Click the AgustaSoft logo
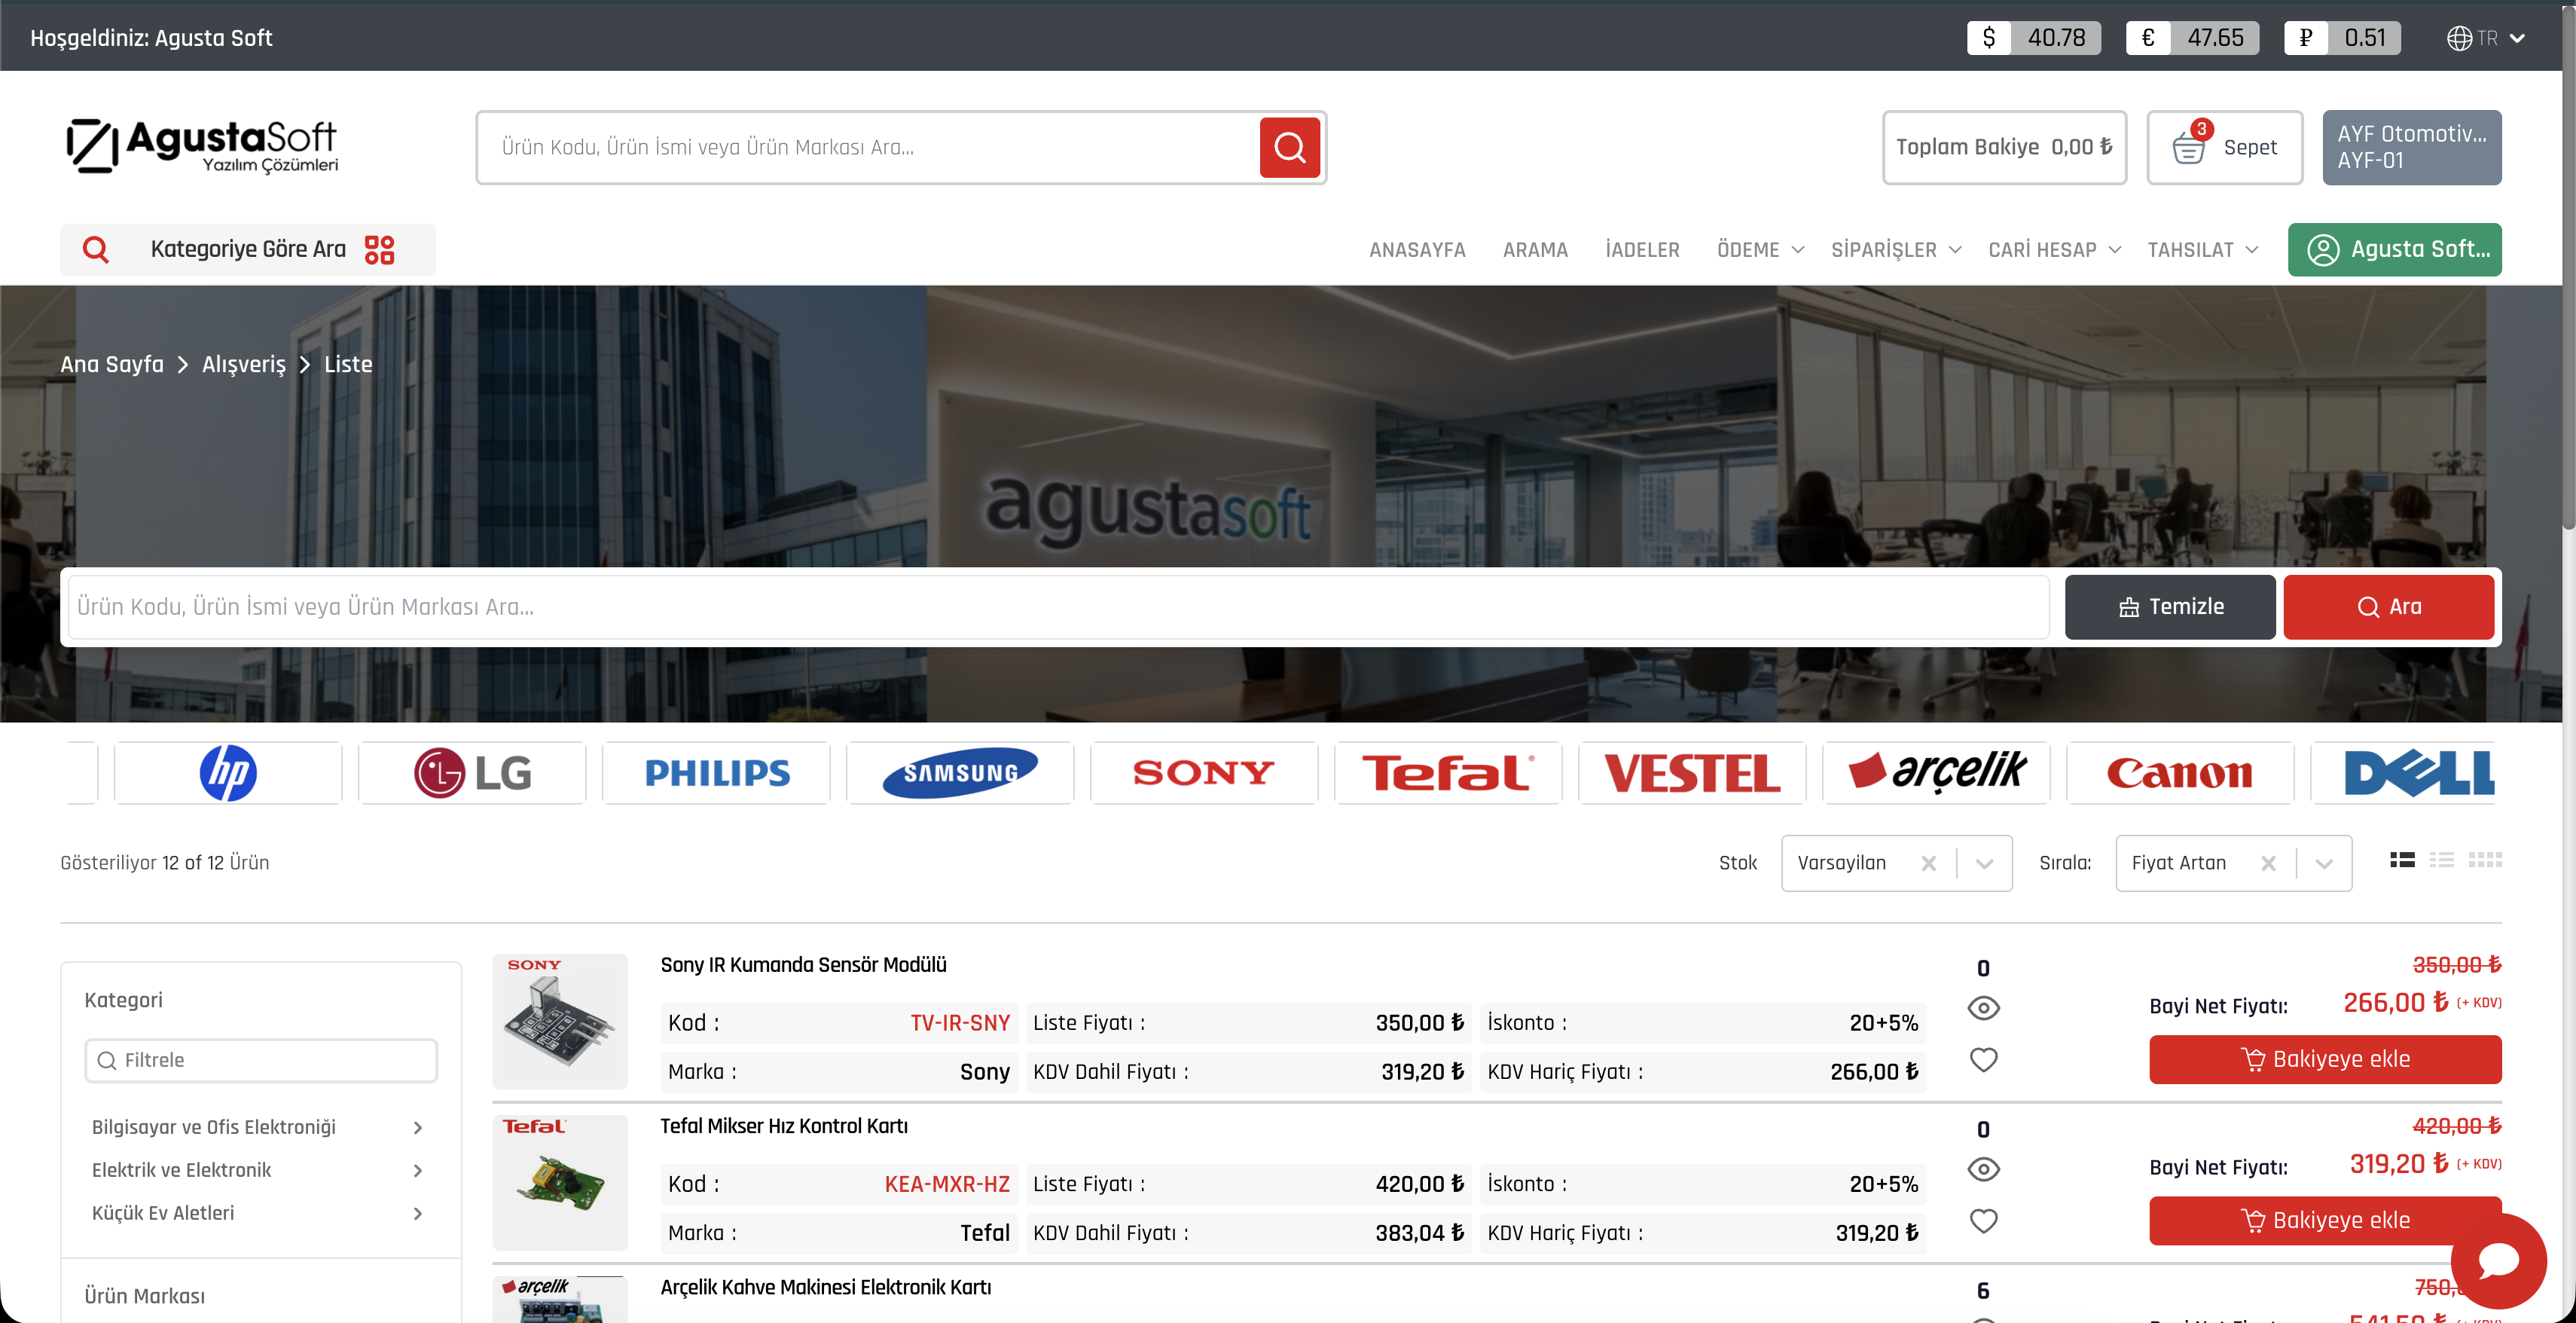The width and height of the screenshot is (2576, 1323). coord(202,146)
